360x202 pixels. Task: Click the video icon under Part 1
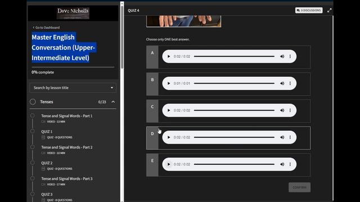click(x=43, y=122)
